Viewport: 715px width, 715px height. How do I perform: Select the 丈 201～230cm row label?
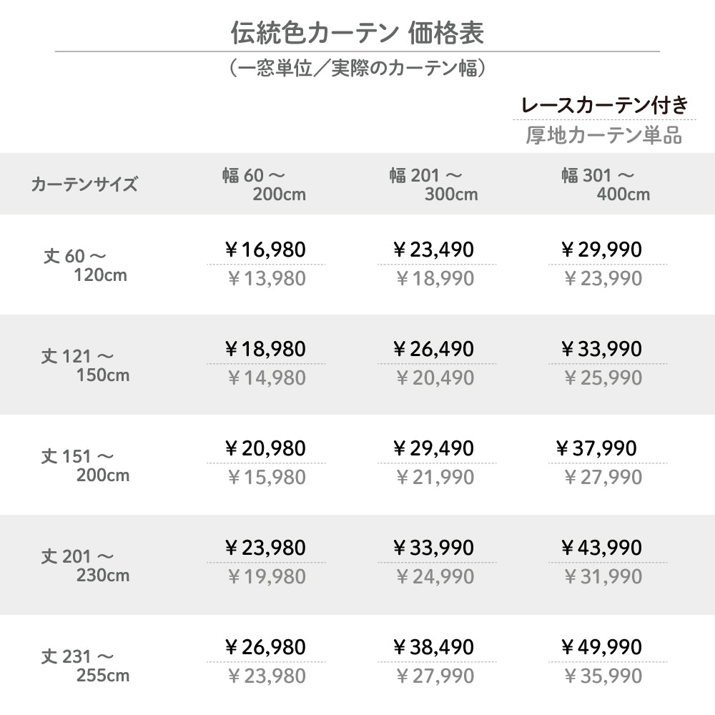coord(85,565)
